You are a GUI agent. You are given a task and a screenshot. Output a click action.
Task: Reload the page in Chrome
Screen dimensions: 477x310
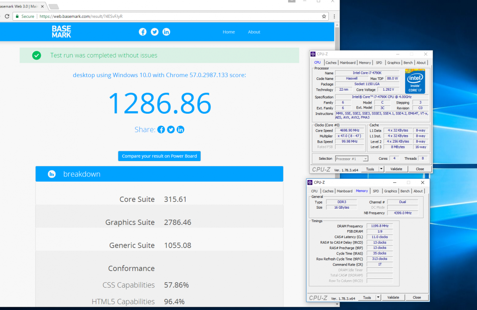[7, 16]
